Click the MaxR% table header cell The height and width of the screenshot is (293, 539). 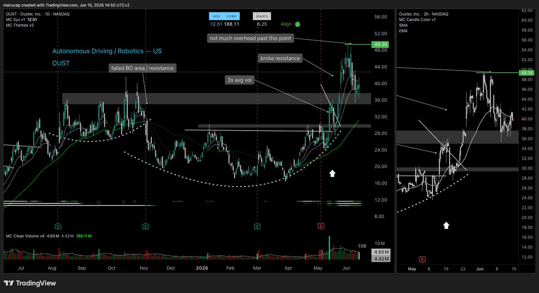[x=261, y=16]
